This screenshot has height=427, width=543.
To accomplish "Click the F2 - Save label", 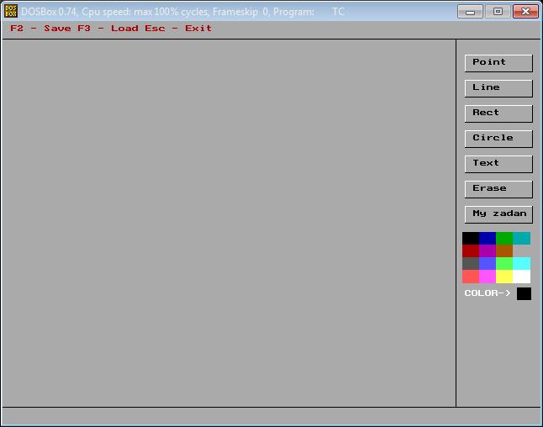I will [x=40, y=29].
